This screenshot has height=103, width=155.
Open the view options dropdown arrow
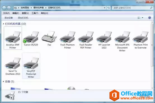pyautogui.click(x=142, y=18)
